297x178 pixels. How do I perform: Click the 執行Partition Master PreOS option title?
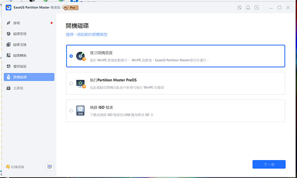[x=113, y=80]
